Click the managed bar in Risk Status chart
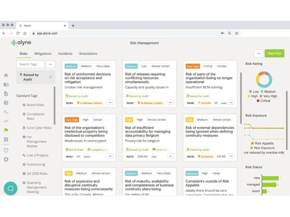The width and height of the screenshot is (290, 217). [269, 185]
